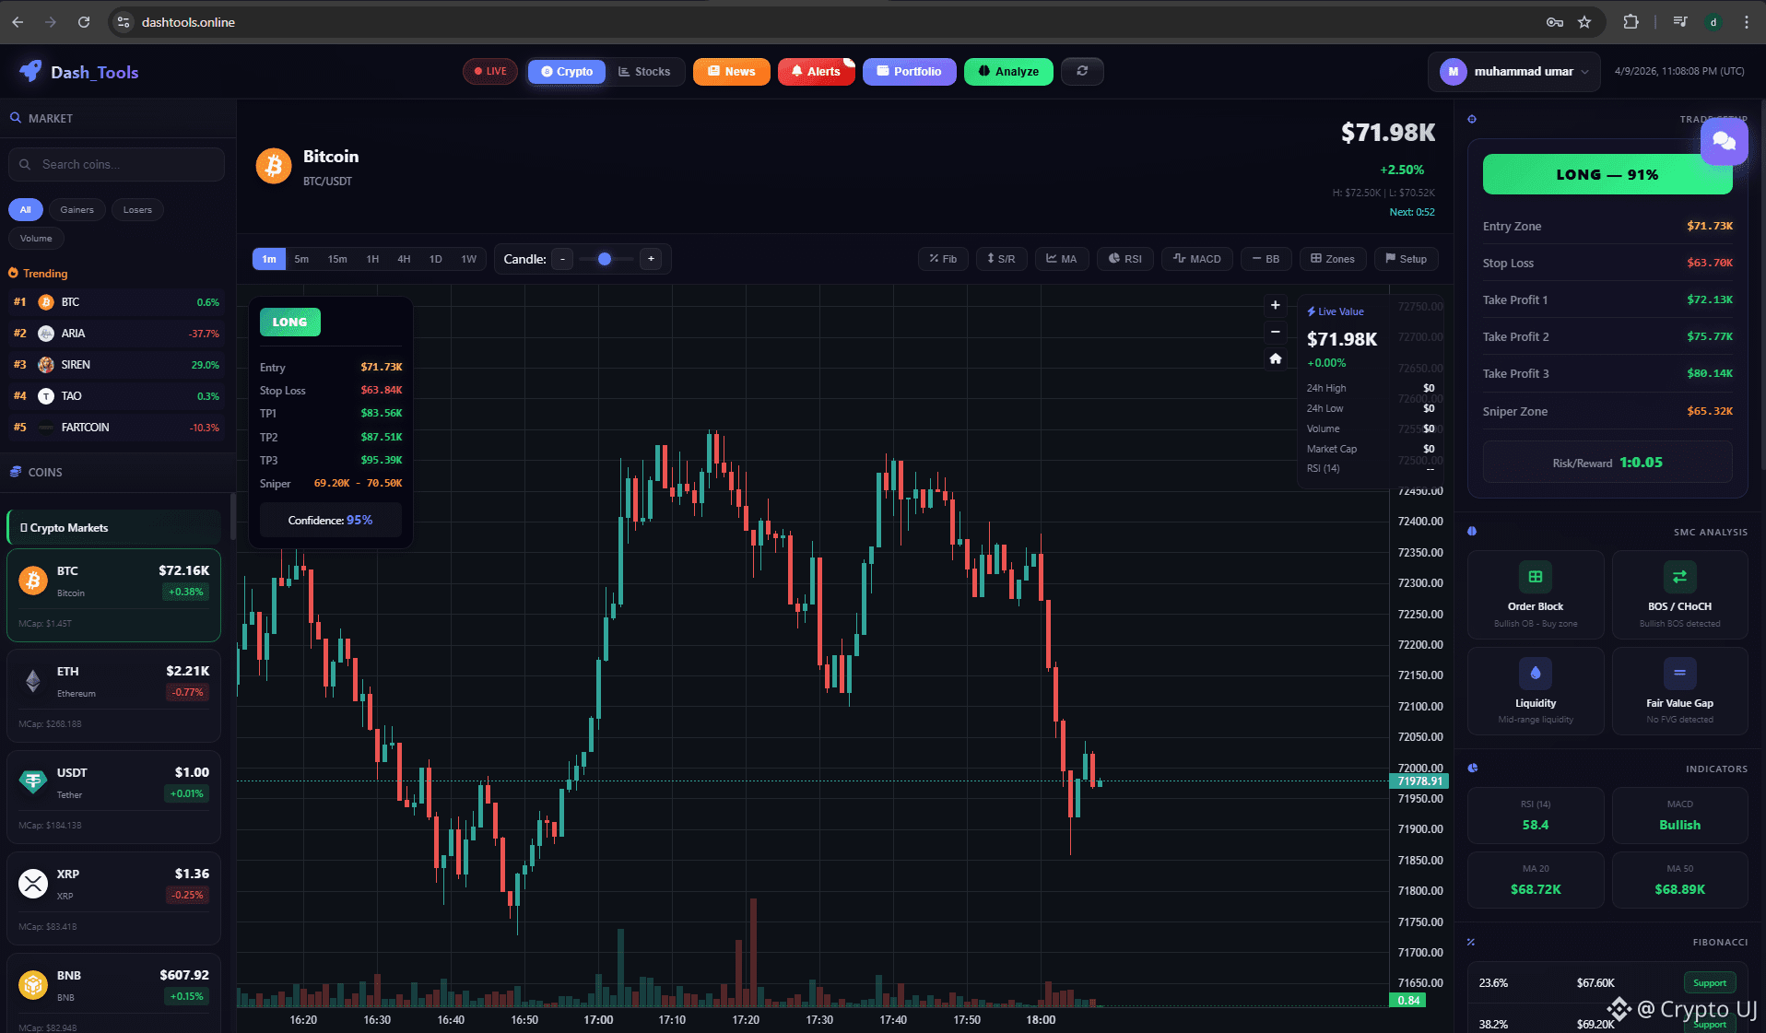Click the market search magnifier icon

point(16,118)
